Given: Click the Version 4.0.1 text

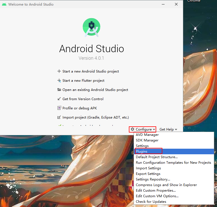Looking at the screenshot, I should click(91, 58).
